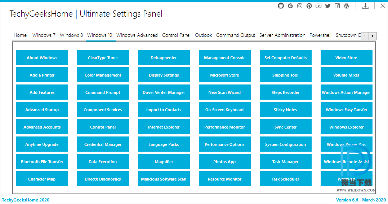Open Add Features

tap(42, 92)
